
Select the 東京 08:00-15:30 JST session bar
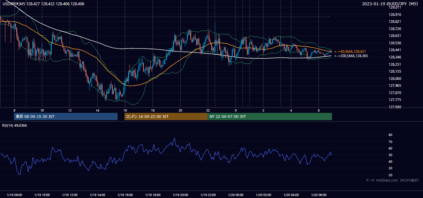click(66, 116)
